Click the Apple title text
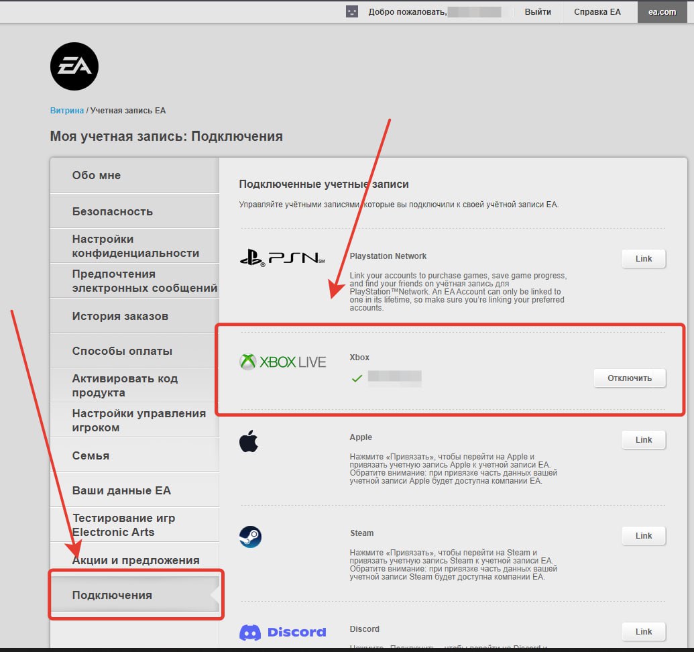694x652 pixels. coord(361,437)
